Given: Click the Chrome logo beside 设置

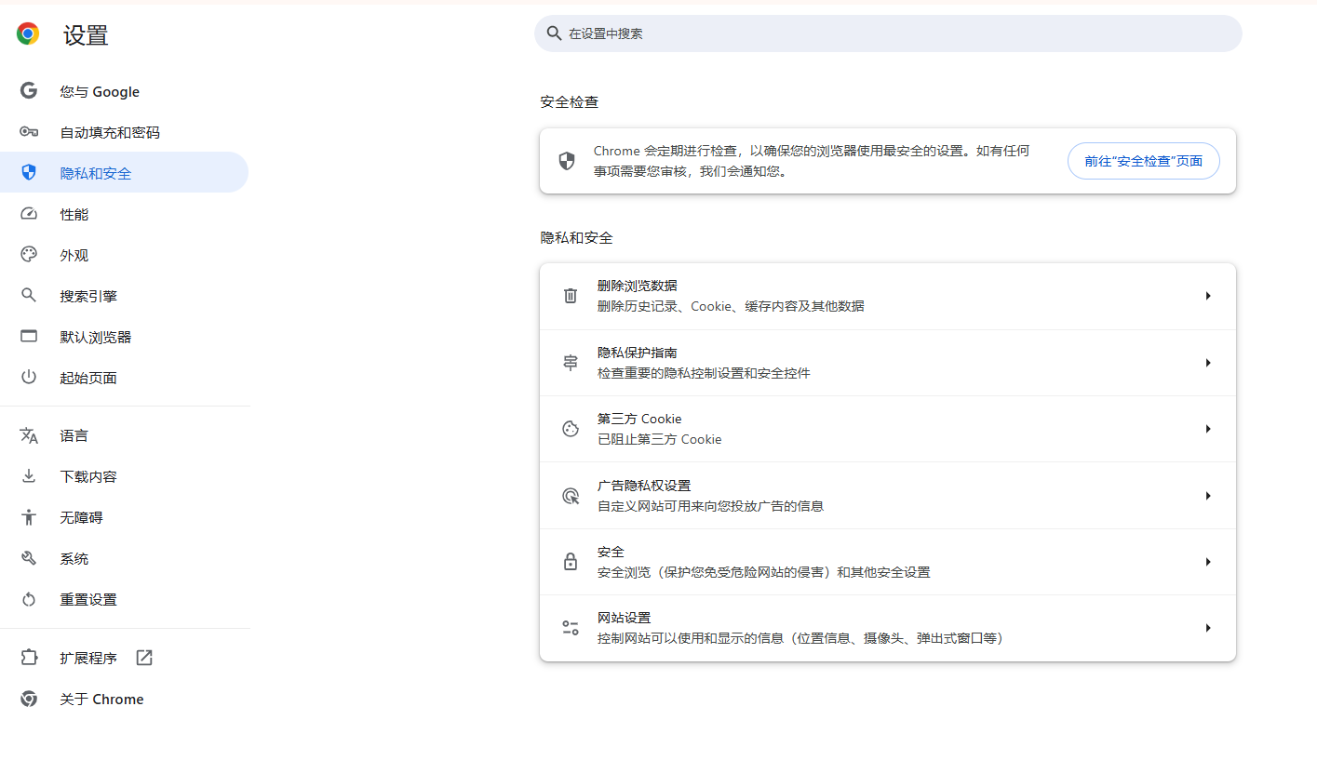Looking at the screenshot, I should click(28, 34).
